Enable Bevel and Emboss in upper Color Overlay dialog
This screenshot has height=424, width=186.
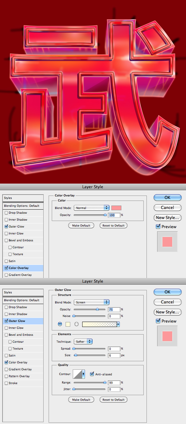click(x=6, y=240)
